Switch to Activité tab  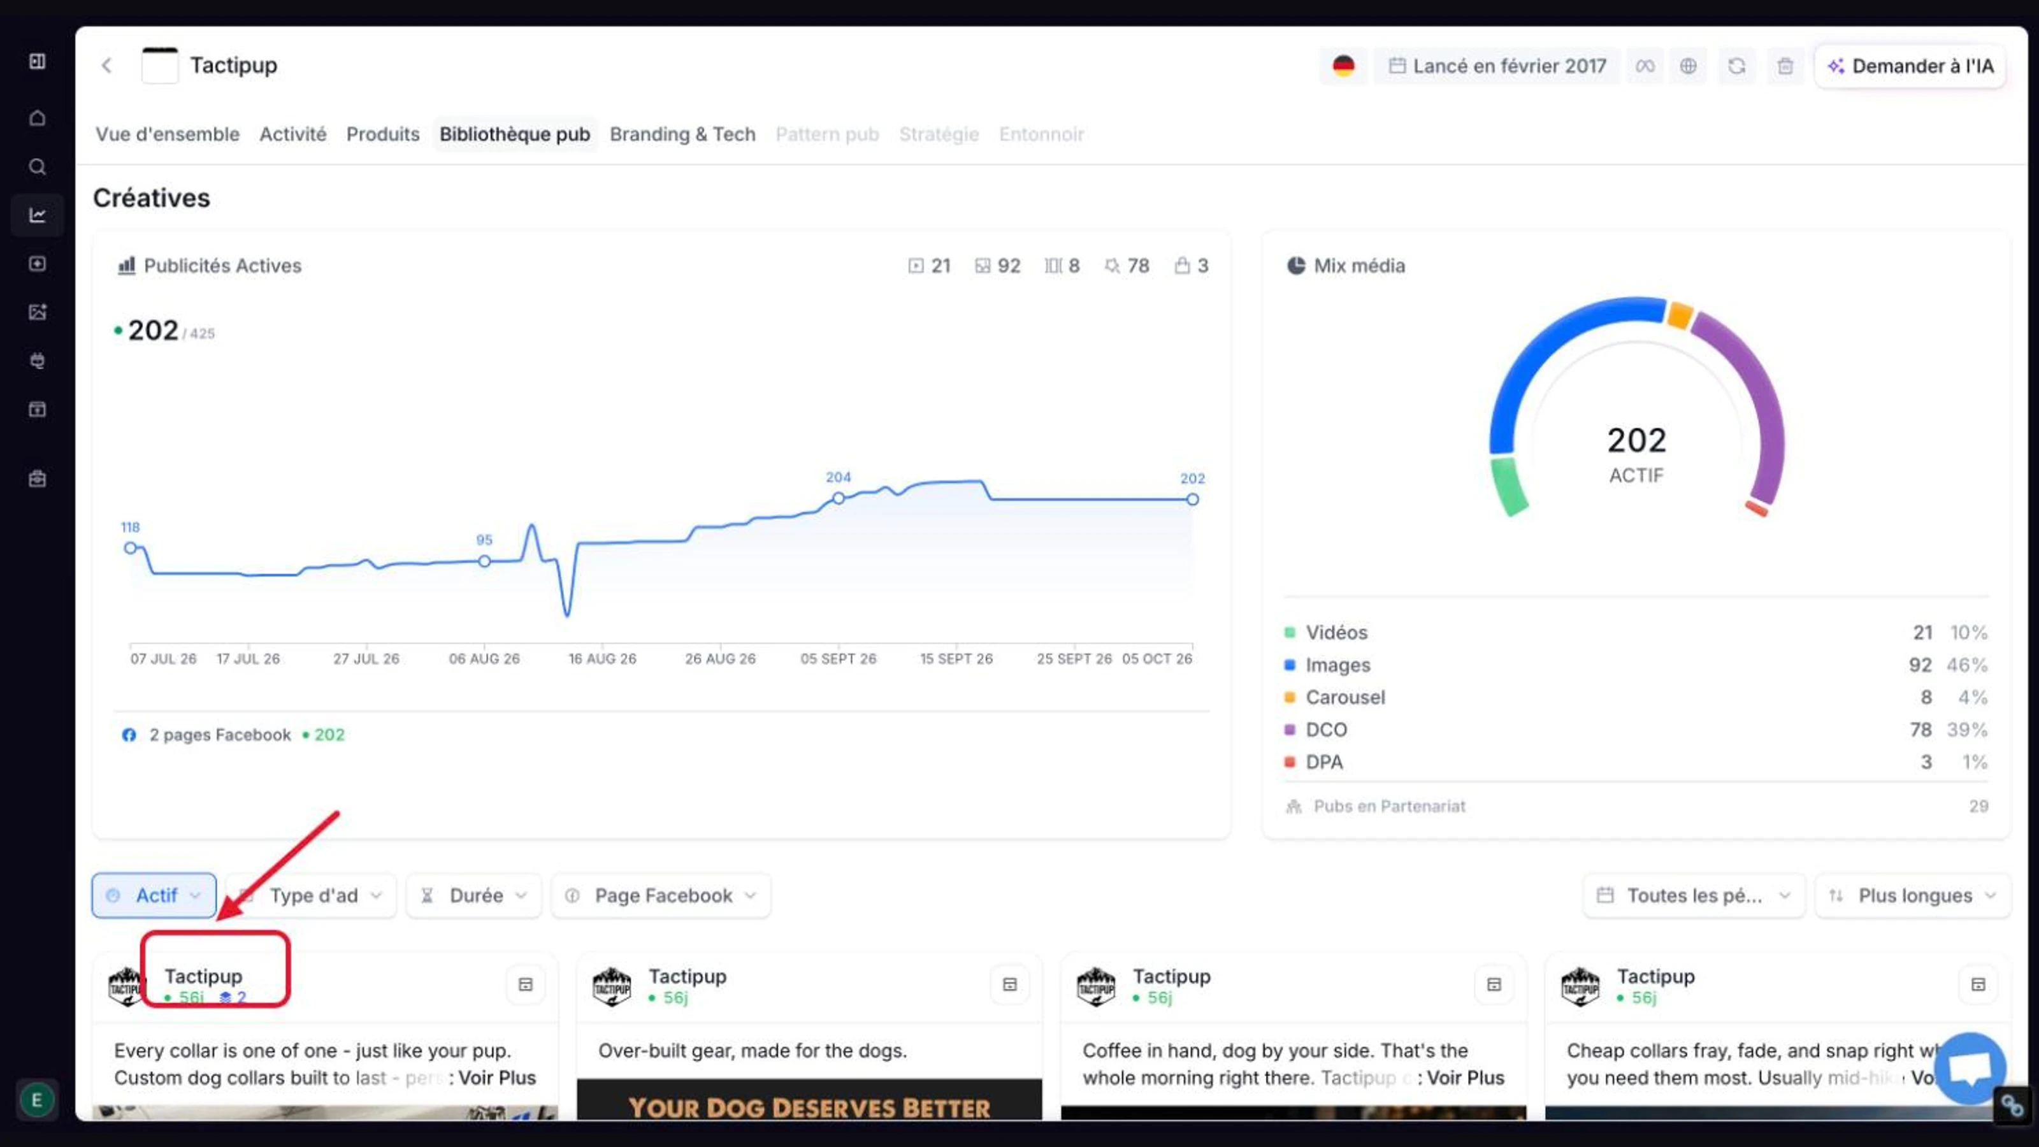(293, 134)
